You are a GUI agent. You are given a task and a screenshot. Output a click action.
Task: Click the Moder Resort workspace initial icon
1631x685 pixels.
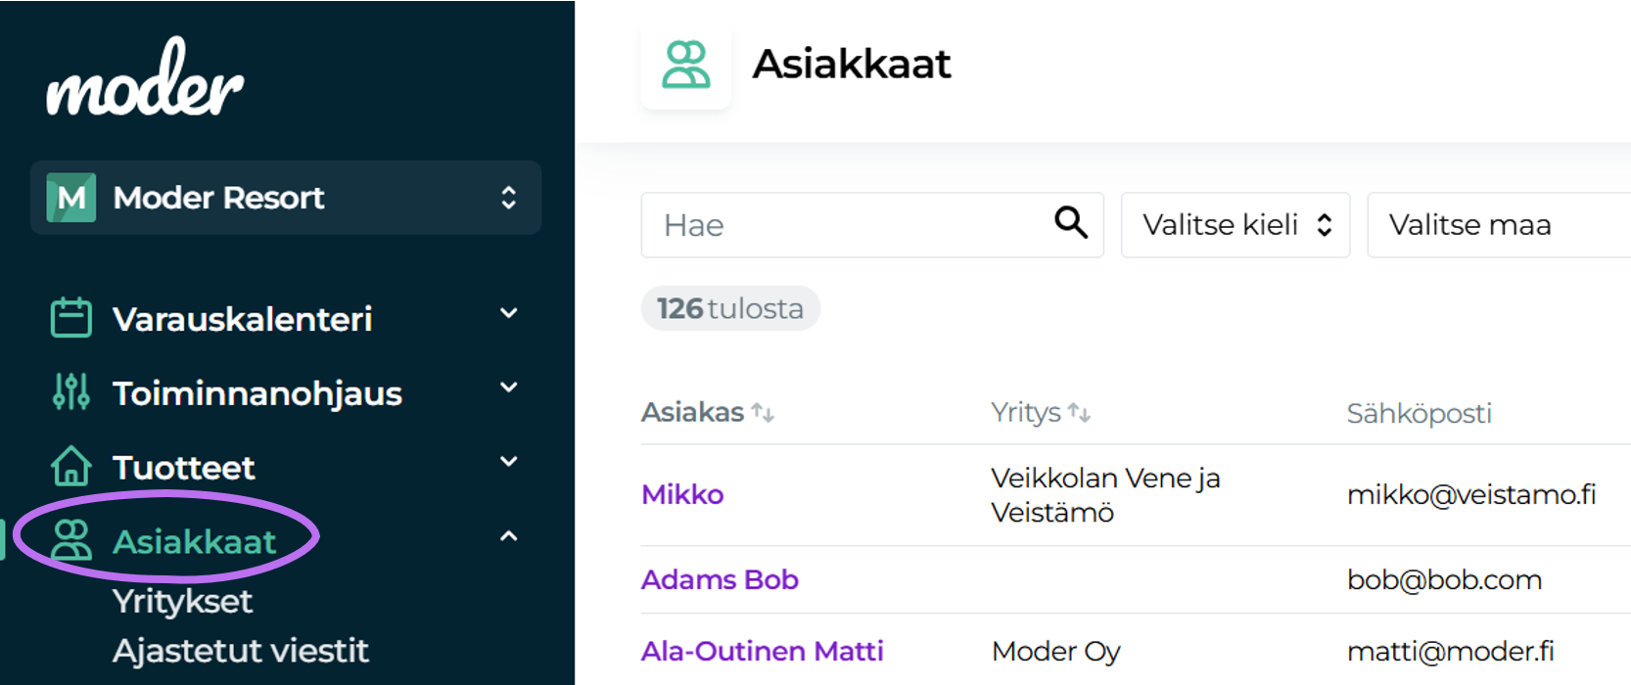point(70,198)
